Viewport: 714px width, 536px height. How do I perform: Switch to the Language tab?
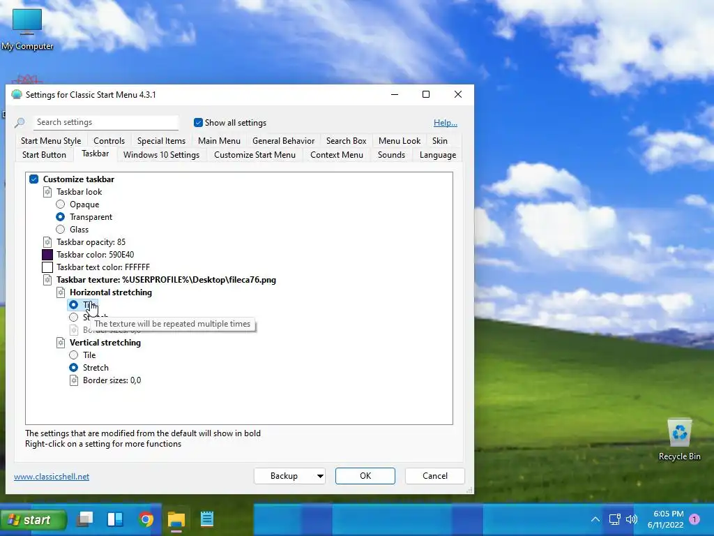tap(438, 155)
